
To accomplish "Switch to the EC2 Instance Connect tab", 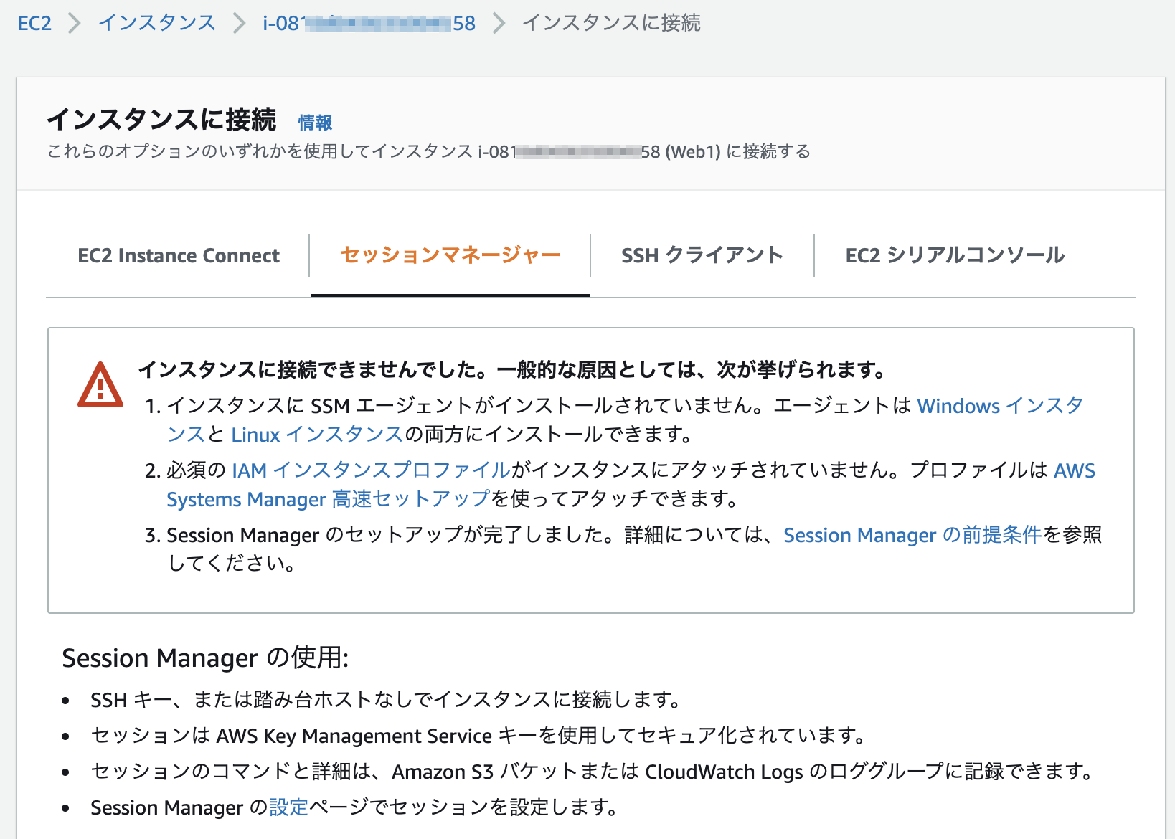I will 179,255.
